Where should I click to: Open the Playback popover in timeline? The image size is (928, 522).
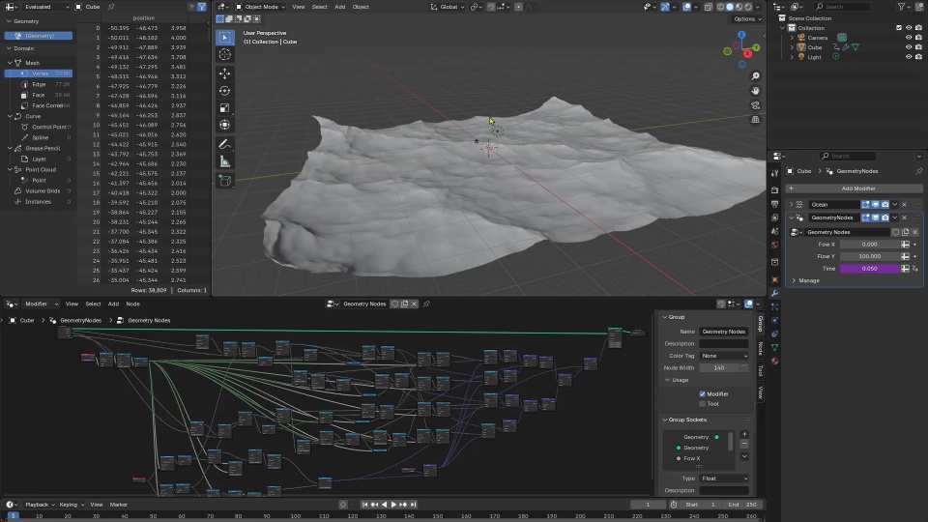click(x=40, y=505)
